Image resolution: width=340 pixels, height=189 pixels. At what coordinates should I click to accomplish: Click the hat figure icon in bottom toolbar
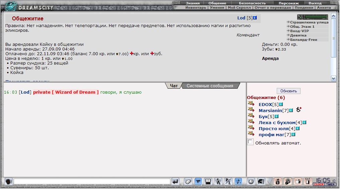point(288,181)
